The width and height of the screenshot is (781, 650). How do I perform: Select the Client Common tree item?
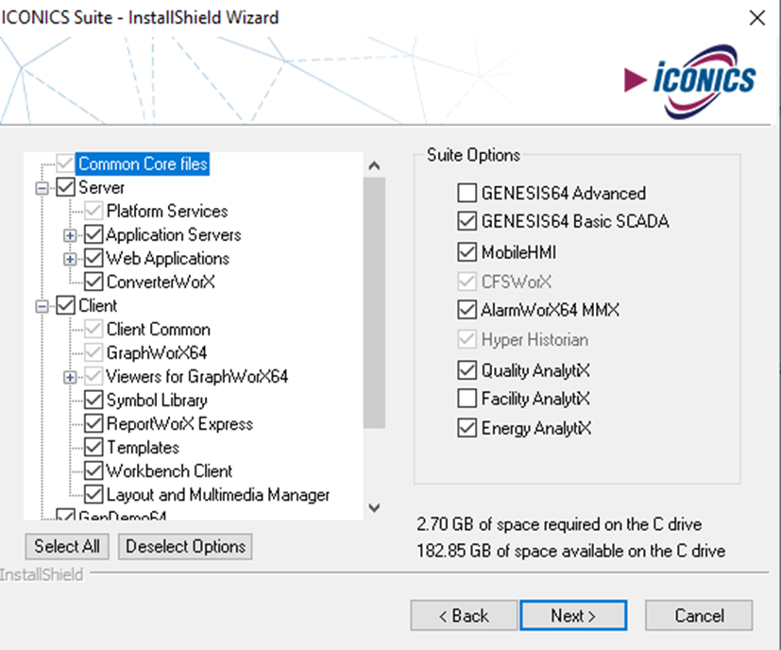(x=159, y=330)
